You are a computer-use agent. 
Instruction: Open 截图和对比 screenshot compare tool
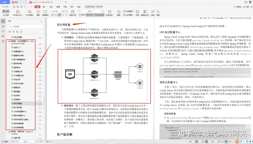click(145, 13)
